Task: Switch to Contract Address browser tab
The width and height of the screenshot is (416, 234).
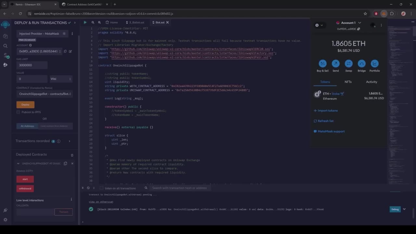Action: (x=84, y=4)
